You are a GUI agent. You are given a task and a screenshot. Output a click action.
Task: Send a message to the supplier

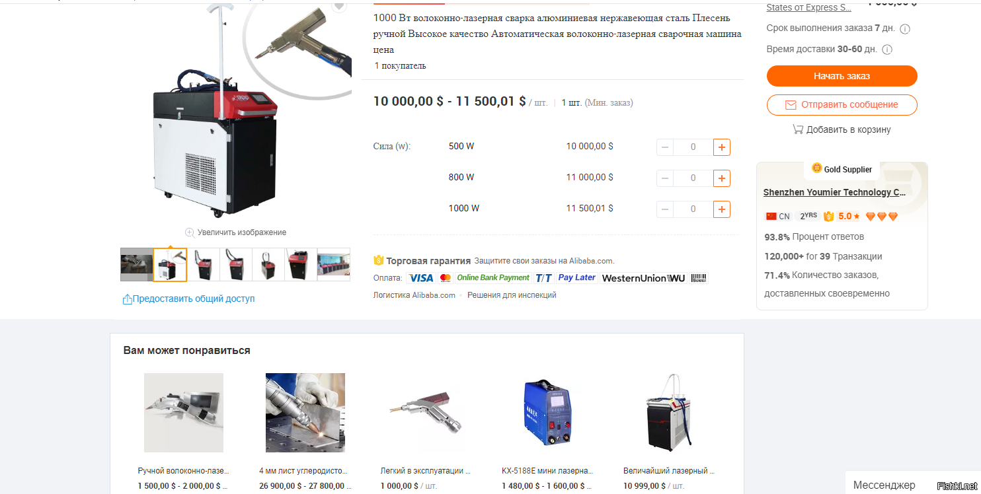click(842, 105)
